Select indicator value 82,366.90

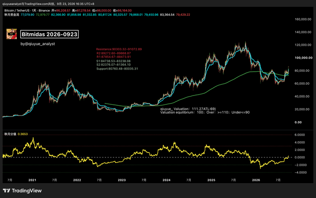coord(58,15)
